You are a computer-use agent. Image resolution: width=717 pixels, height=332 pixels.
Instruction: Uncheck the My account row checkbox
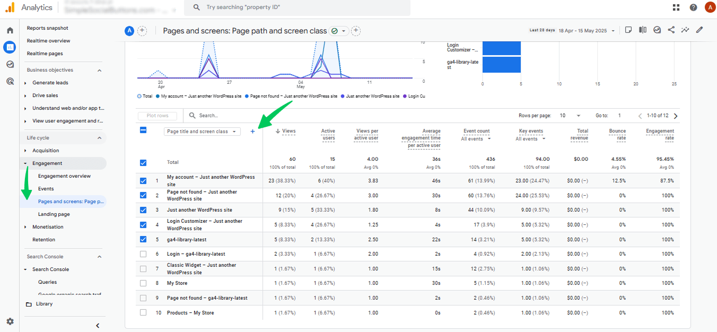[x=143, y=181]
